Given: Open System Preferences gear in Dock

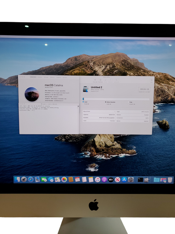Looking at the screenshot, I should (131, 180).
